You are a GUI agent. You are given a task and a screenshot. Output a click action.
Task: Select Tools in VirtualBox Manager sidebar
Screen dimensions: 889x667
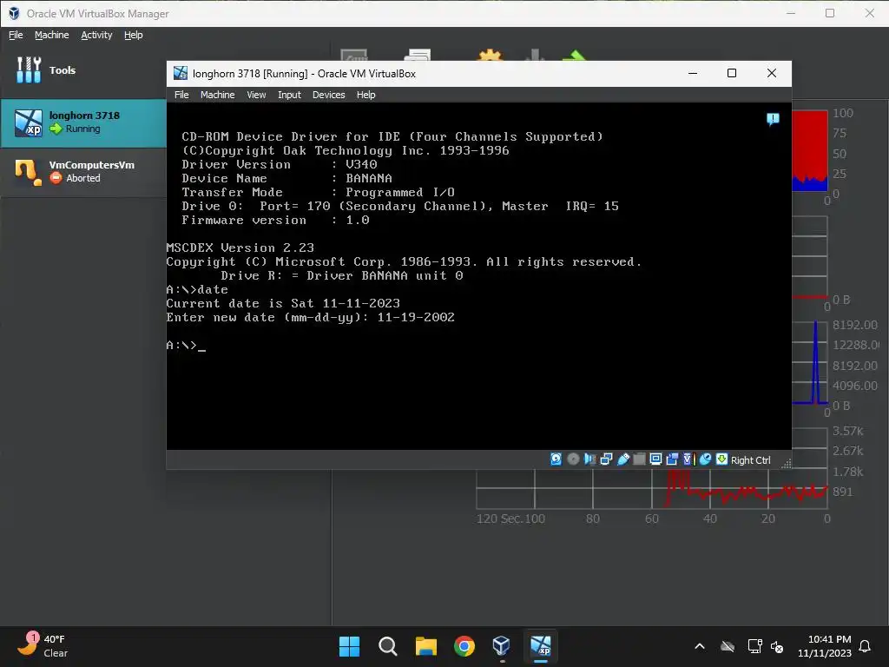pyautogui.click(x=83, y=70)
